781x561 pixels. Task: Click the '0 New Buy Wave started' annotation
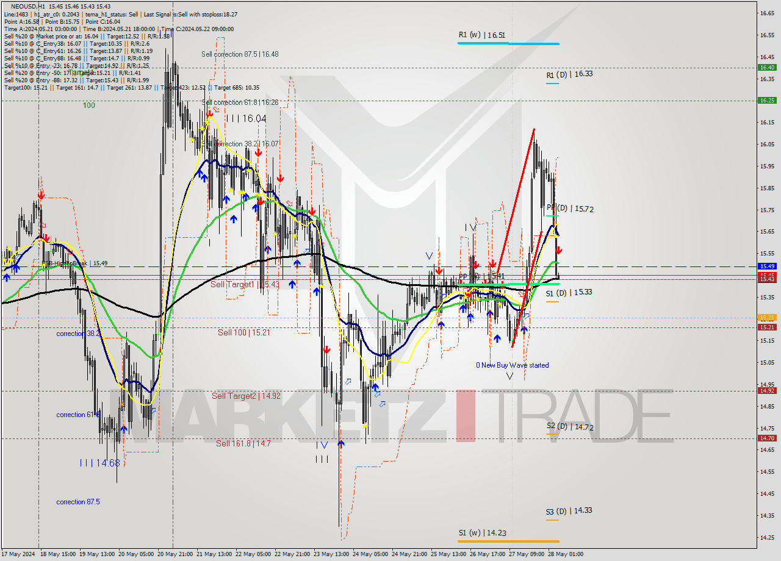513,365
